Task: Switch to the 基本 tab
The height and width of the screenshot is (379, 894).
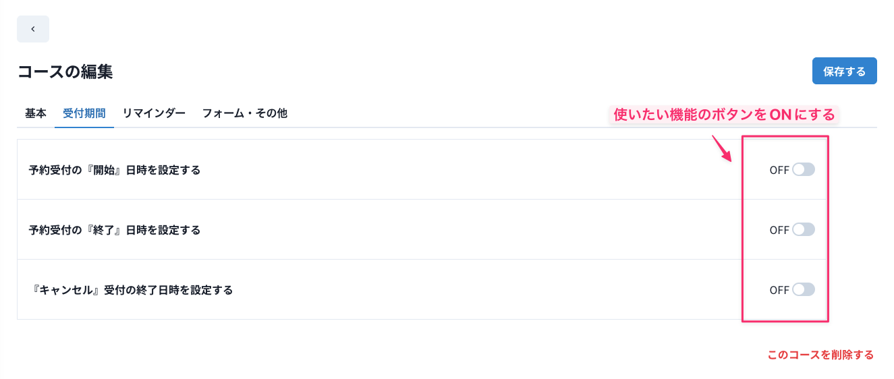Action: coord(36,113)
